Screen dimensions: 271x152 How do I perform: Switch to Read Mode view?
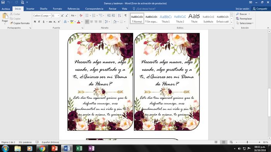(216, 142)
